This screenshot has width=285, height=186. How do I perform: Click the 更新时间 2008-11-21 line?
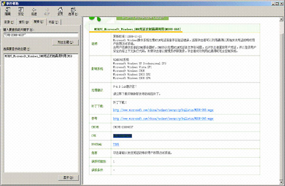pyautogui.click(x=127, y=36)
